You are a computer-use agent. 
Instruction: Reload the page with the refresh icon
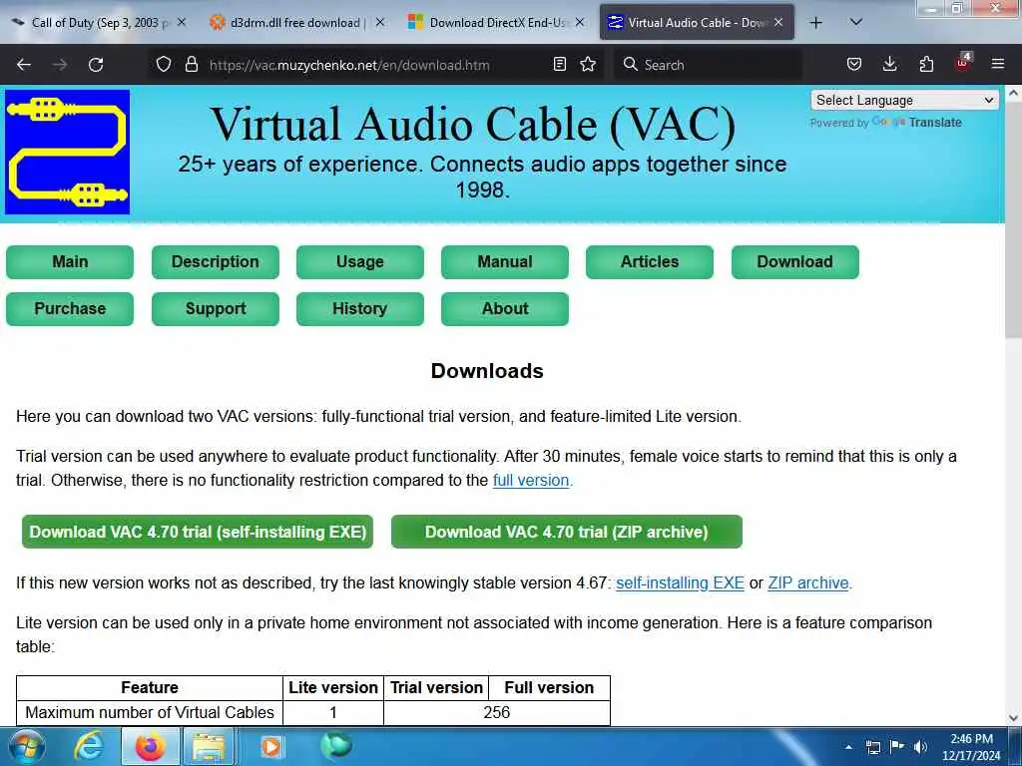[x=96, y=65]
